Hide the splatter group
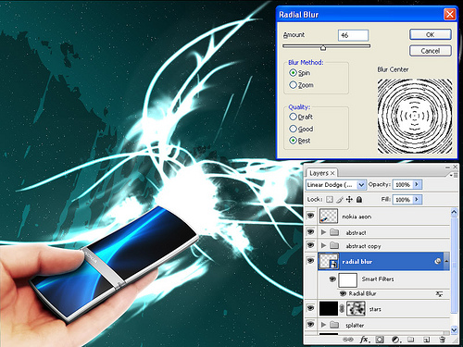This screenshot has width=463, height=347. (x=310, y=324)
